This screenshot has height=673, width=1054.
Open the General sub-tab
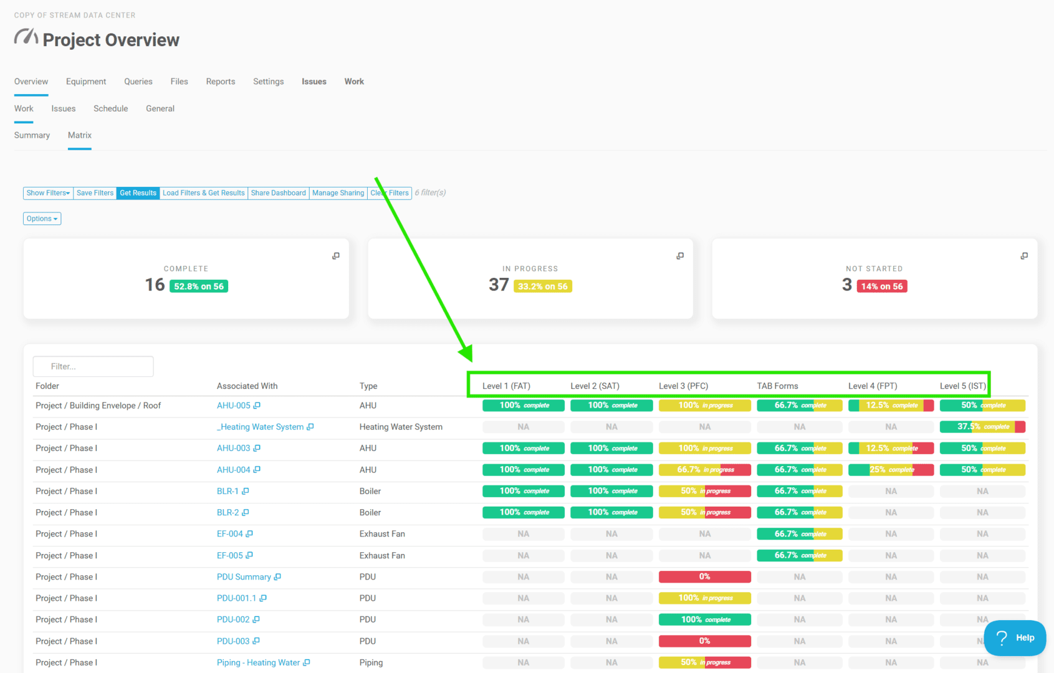coord(160,108)
